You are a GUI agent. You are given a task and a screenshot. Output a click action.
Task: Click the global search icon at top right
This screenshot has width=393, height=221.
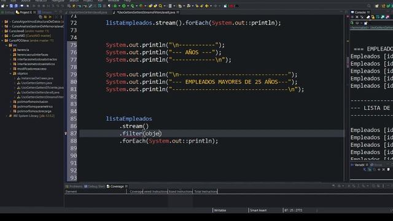click(369, 6)
